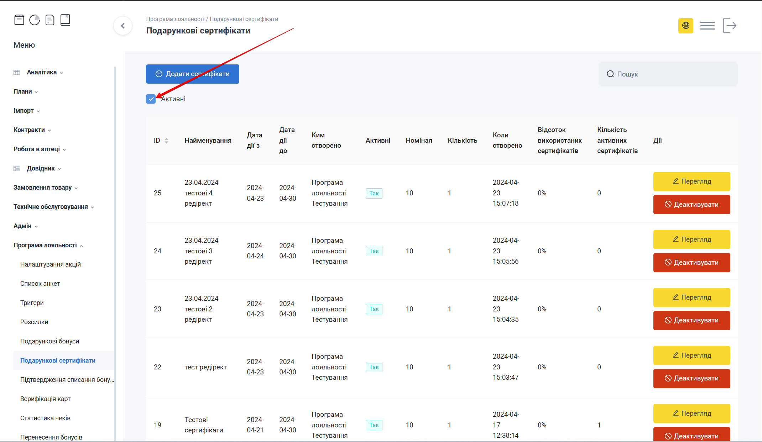
Task: Sort the table by the ID column arrows
Action: pyautogui.click(x=166, y=141)
